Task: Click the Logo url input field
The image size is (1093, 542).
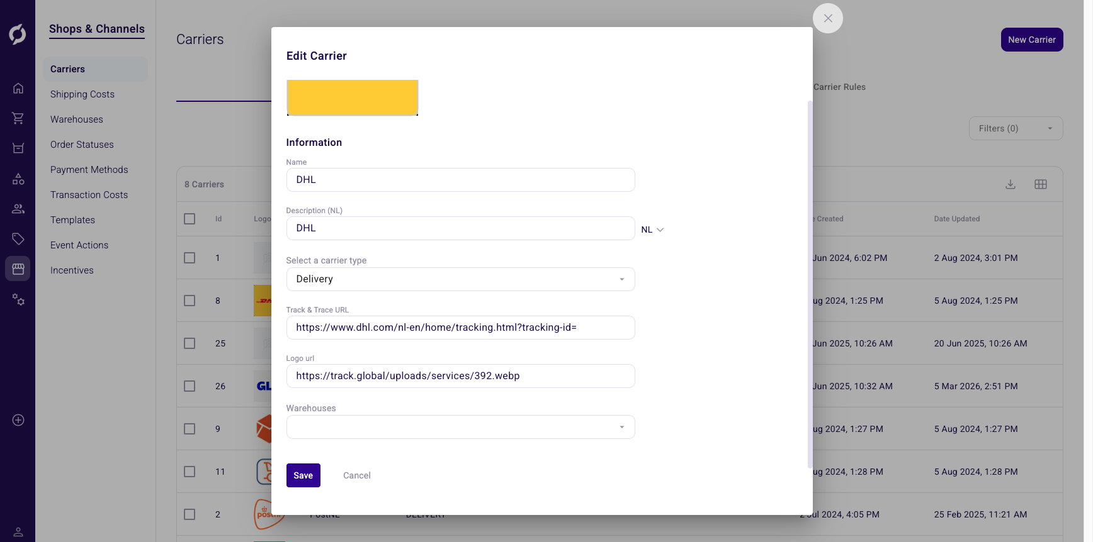Action: pos(460,376)
